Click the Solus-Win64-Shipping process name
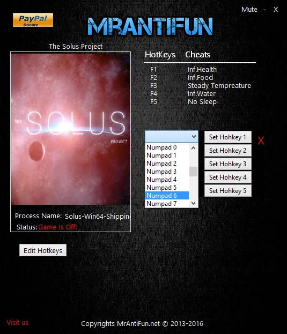Viewport: 287px width, 334px height. click(x=98, y=217)
